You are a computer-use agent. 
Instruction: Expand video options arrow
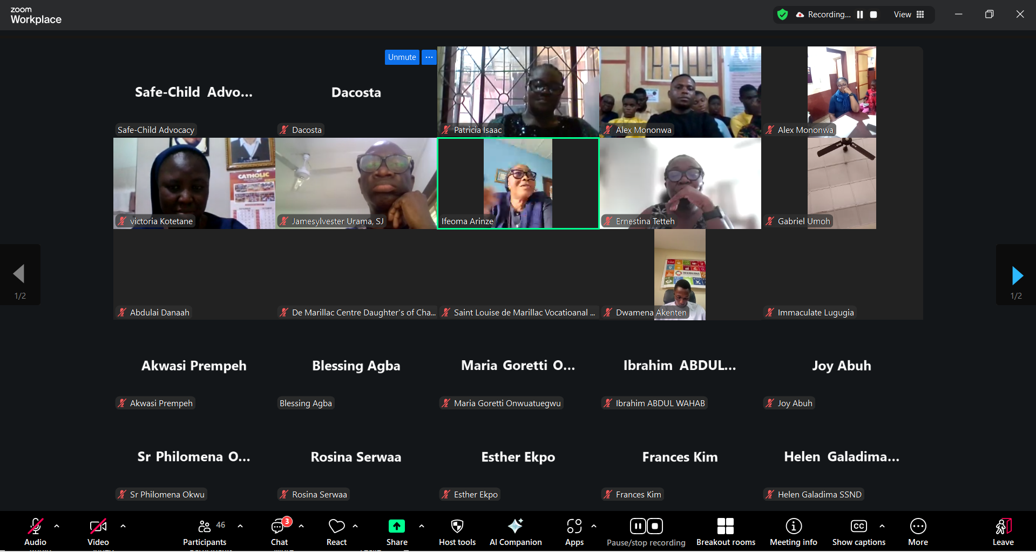click(x=123, y=526)
